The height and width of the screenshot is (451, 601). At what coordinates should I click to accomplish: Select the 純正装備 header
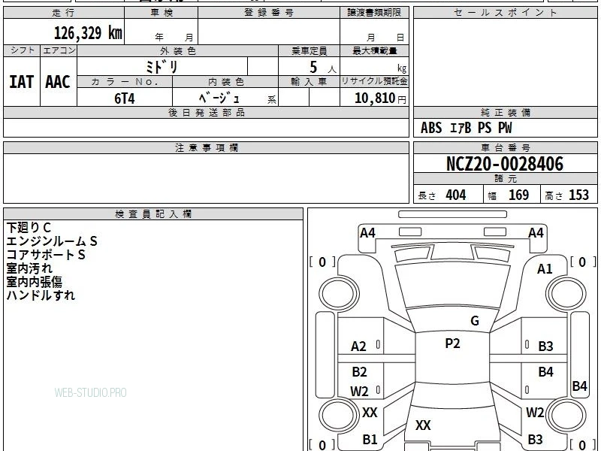click(505, 112)
